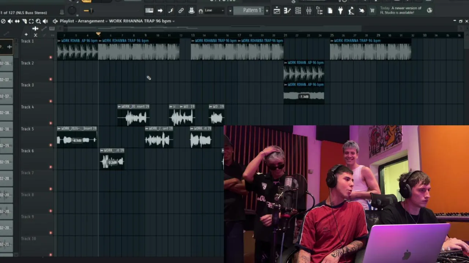This screenshot has height=263, width=469.
Task: Select the zoom-to-selection brackets tool
Action: point(31,21)
